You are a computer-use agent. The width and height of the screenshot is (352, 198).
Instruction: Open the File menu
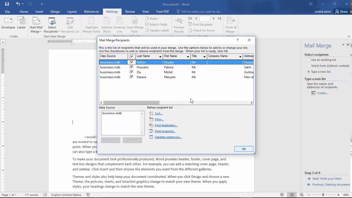pos(7,12)
